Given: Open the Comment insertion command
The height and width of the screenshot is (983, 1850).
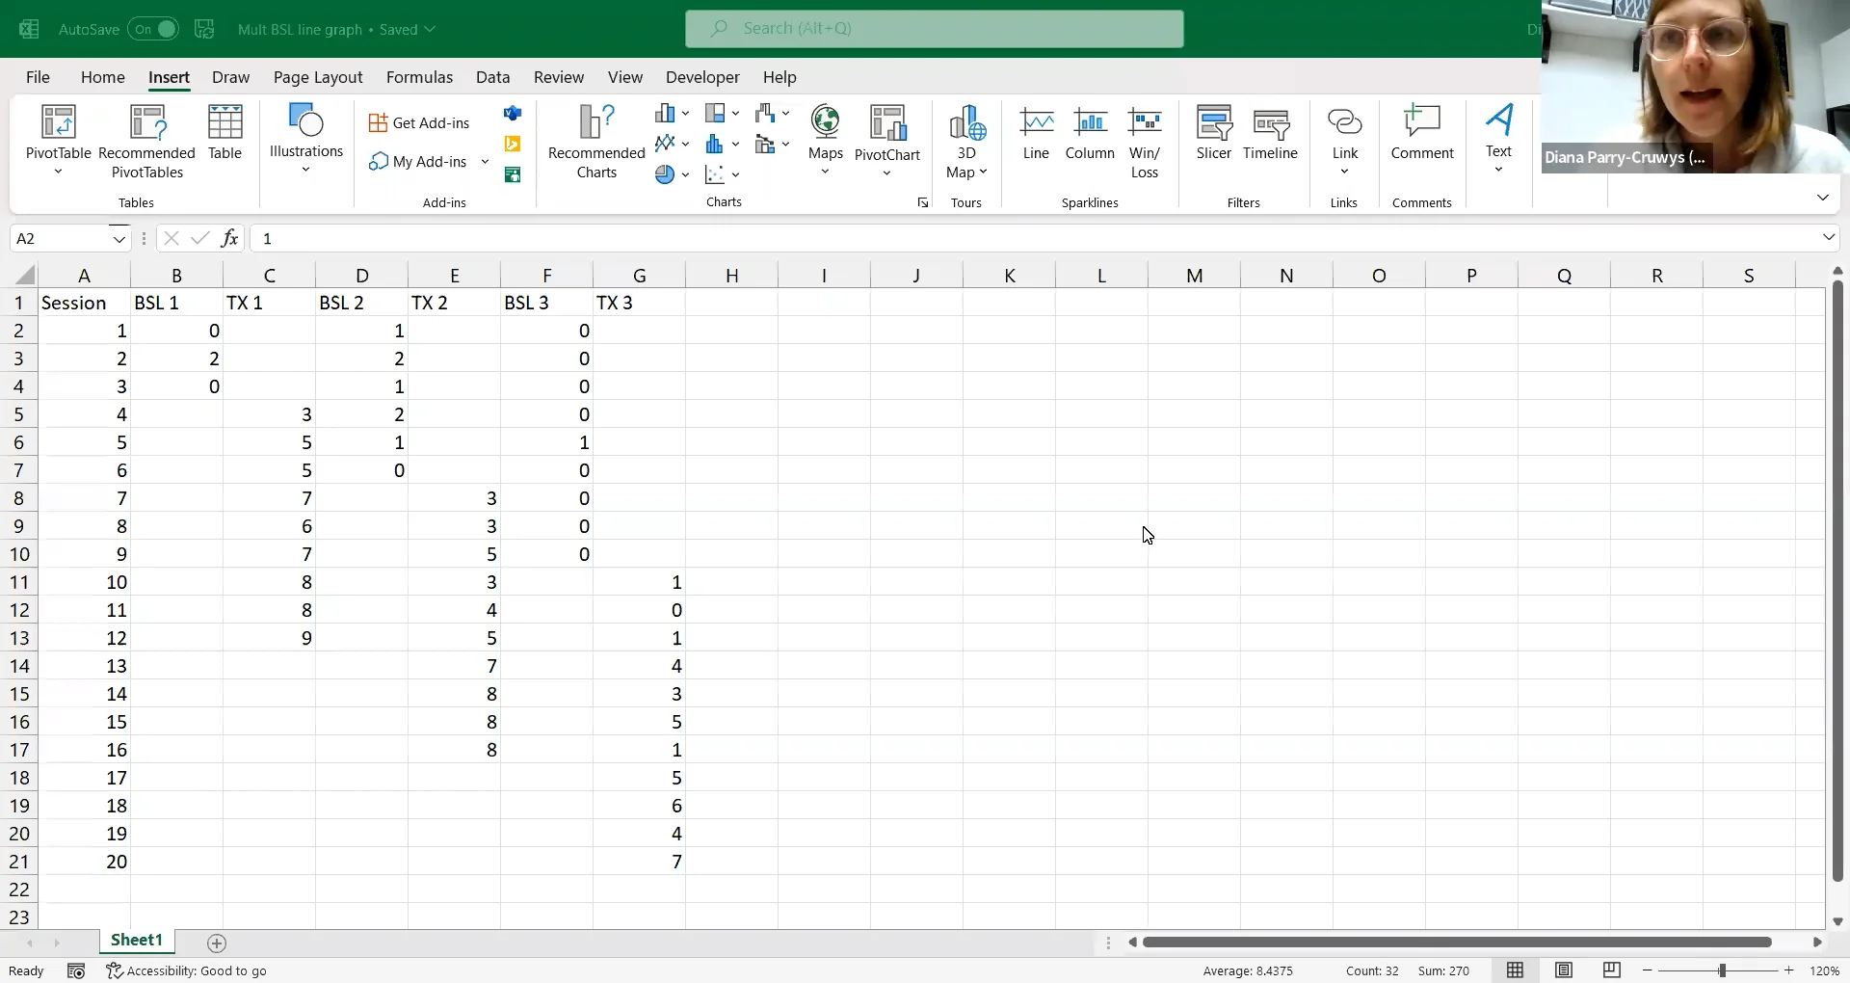Looking at the screenshot, I should [1421, 135].
